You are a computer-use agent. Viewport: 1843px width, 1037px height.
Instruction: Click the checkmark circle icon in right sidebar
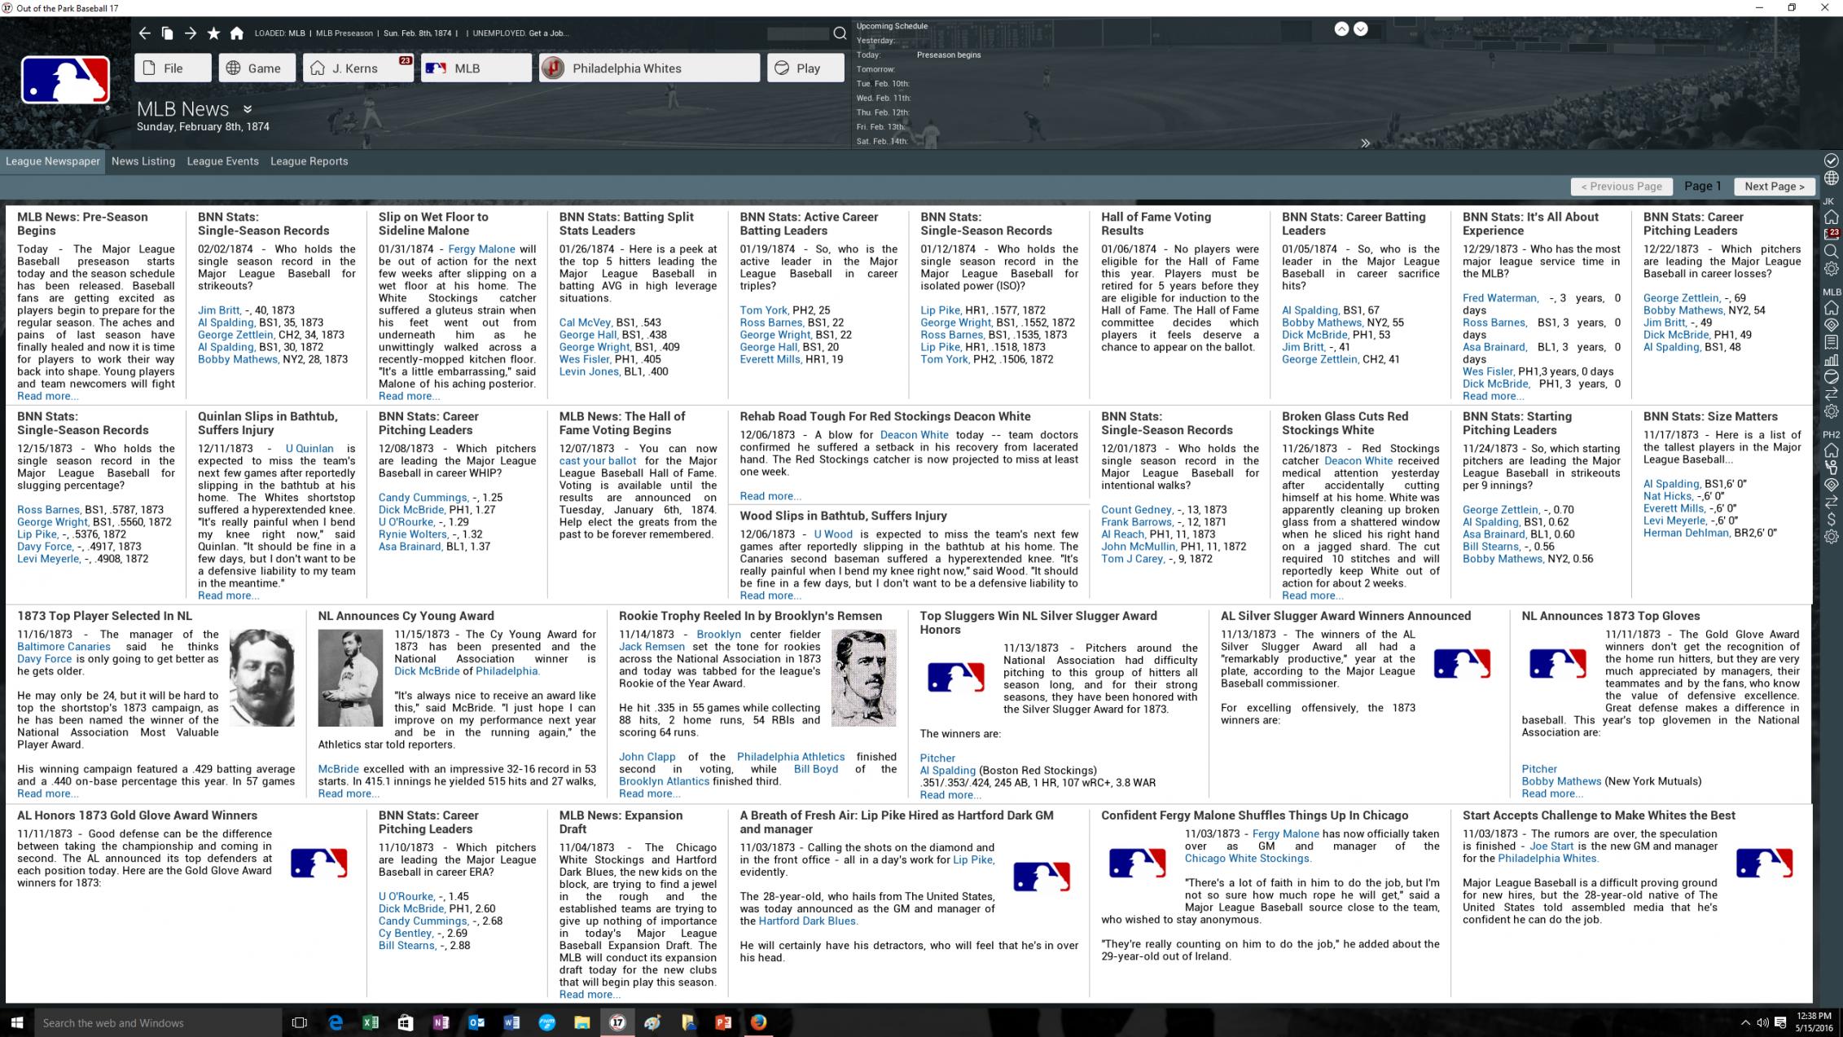click(1831, 160)
